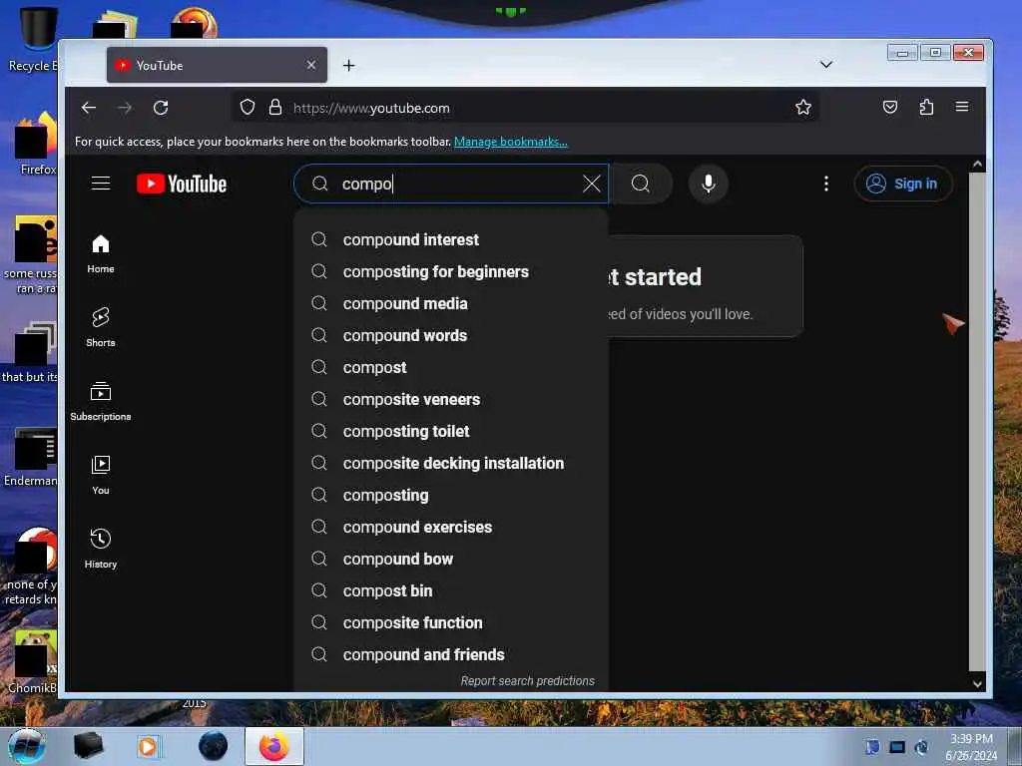The height and width of the screenshot is (766, 1022).
Task: Pick suggestion 'compound exercises'
Action: 450,527
